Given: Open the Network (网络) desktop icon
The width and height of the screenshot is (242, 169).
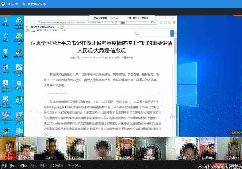Looking at the screenshot, I should tap(5, 36).
